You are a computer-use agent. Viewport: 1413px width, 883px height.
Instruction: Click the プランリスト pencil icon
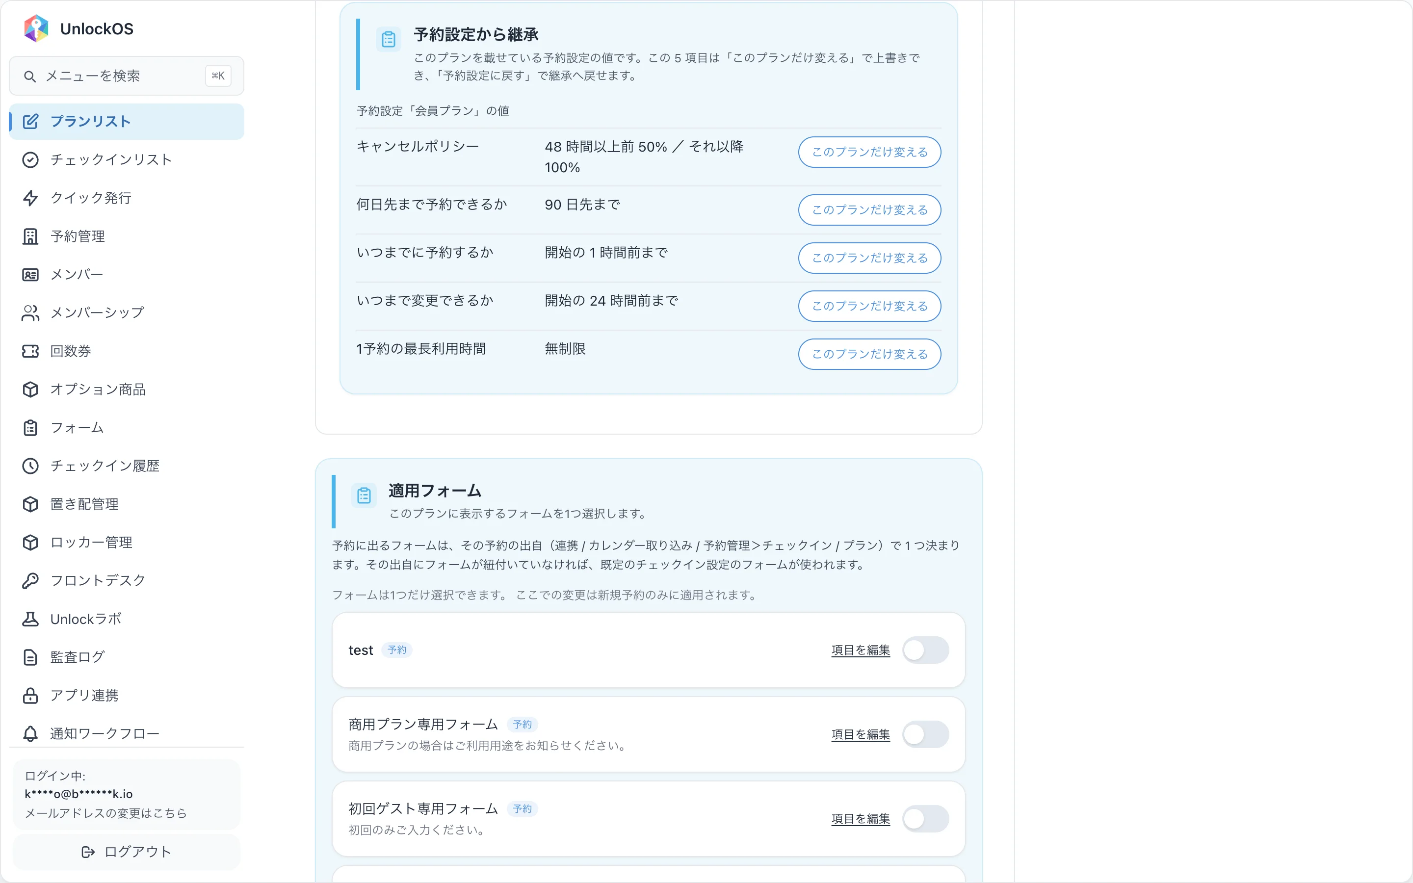[30, 122]
